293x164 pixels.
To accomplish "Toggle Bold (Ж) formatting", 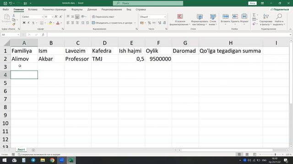I will coord(24,23).
